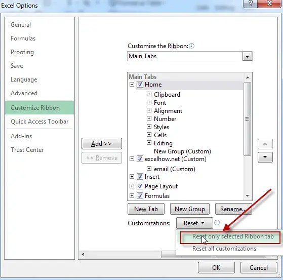Expand the Clipboard group
283x280 pixels.
[149, 94]
